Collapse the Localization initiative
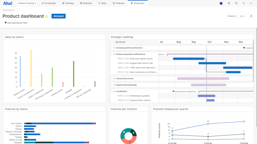This screenshot has width=257, height=144. click(x=114, y=91)
